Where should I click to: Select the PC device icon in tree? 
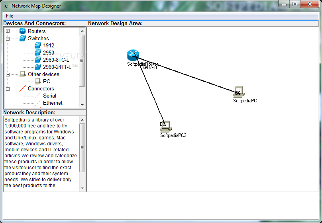(x=38, y=81)
